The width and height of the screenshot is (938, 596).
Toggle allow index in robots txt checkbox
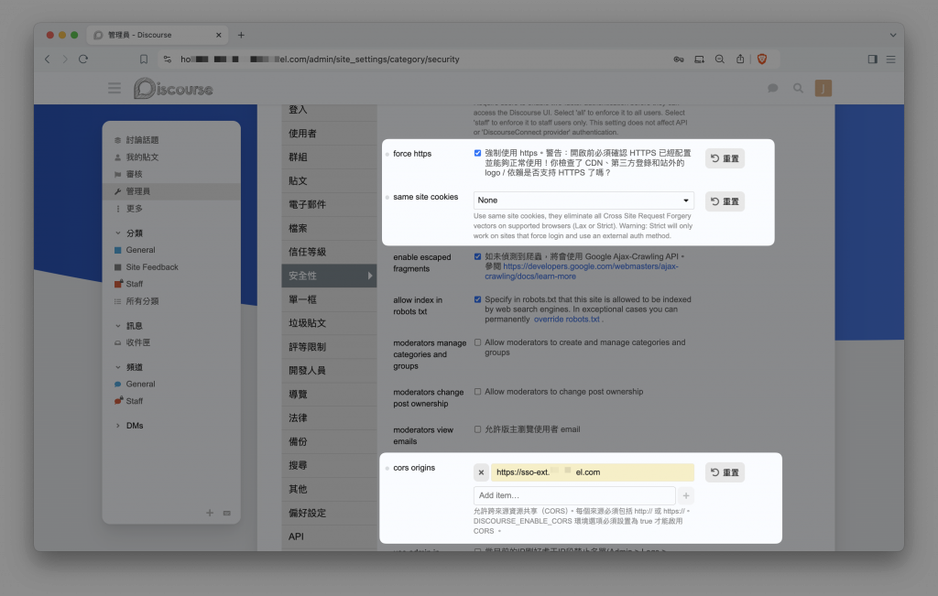477,299
